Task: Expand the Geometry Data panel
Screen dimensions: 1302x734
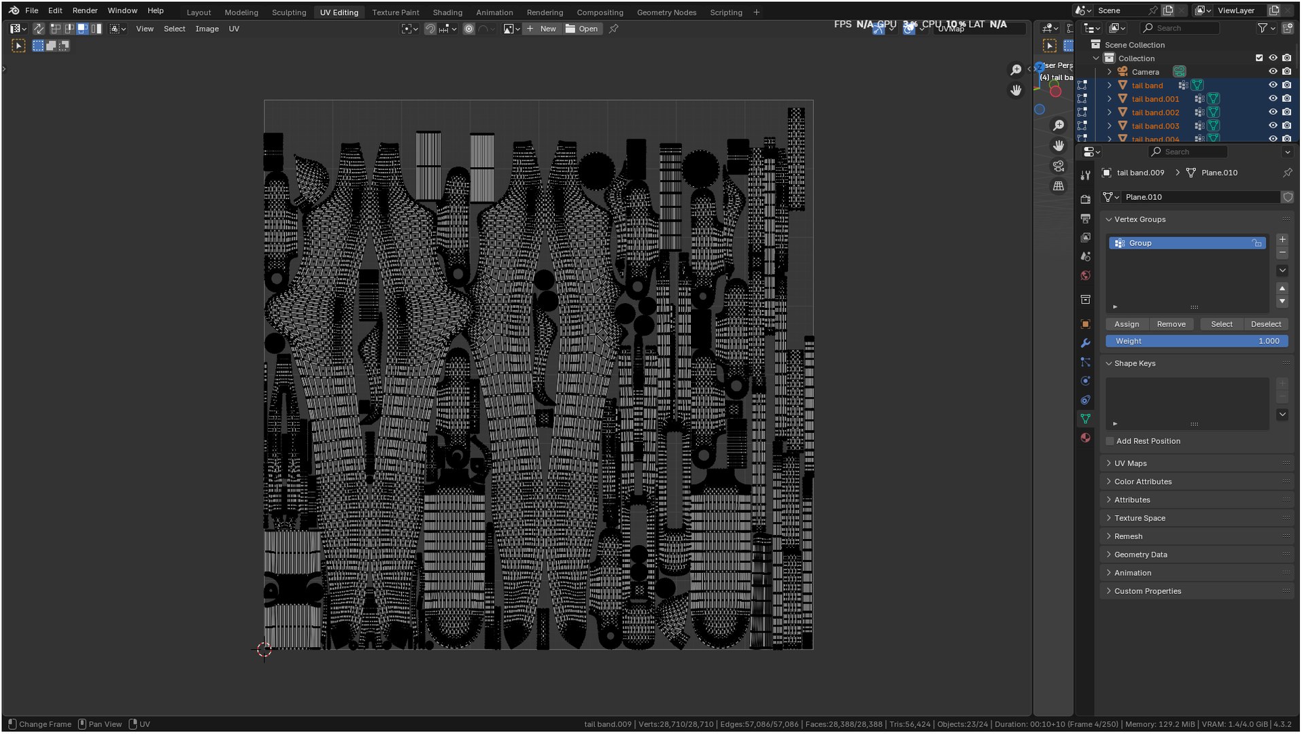Action: click(x=1197, y=555)
